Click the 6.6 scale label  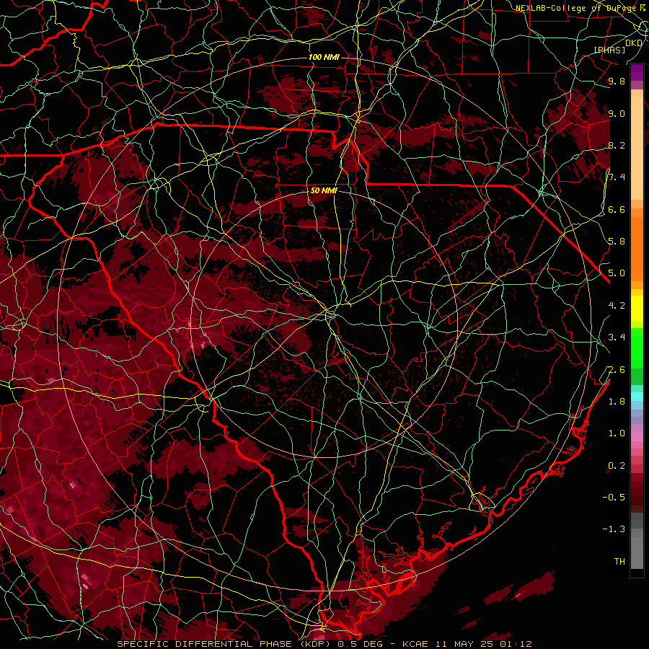617,209
